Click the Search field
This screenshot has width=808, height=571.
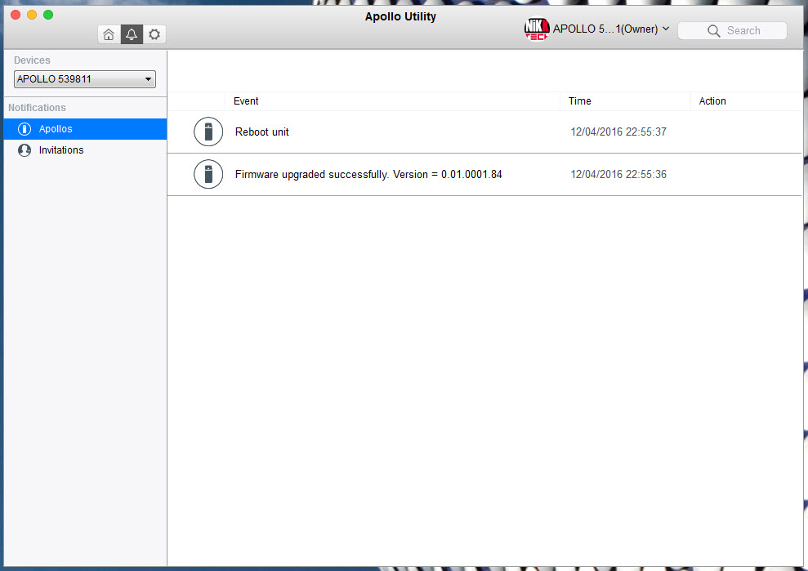[x=732, y=30]
